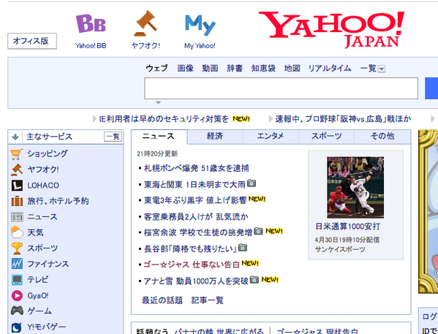Click the ショッピング cart icon in sidebar
The image size is (438, 334).
point(17,154)
